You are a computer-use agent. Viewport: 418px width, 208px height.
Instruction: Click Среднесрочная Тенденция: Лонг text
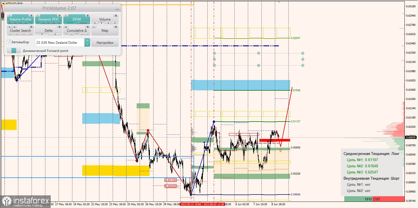coord(372,154)
